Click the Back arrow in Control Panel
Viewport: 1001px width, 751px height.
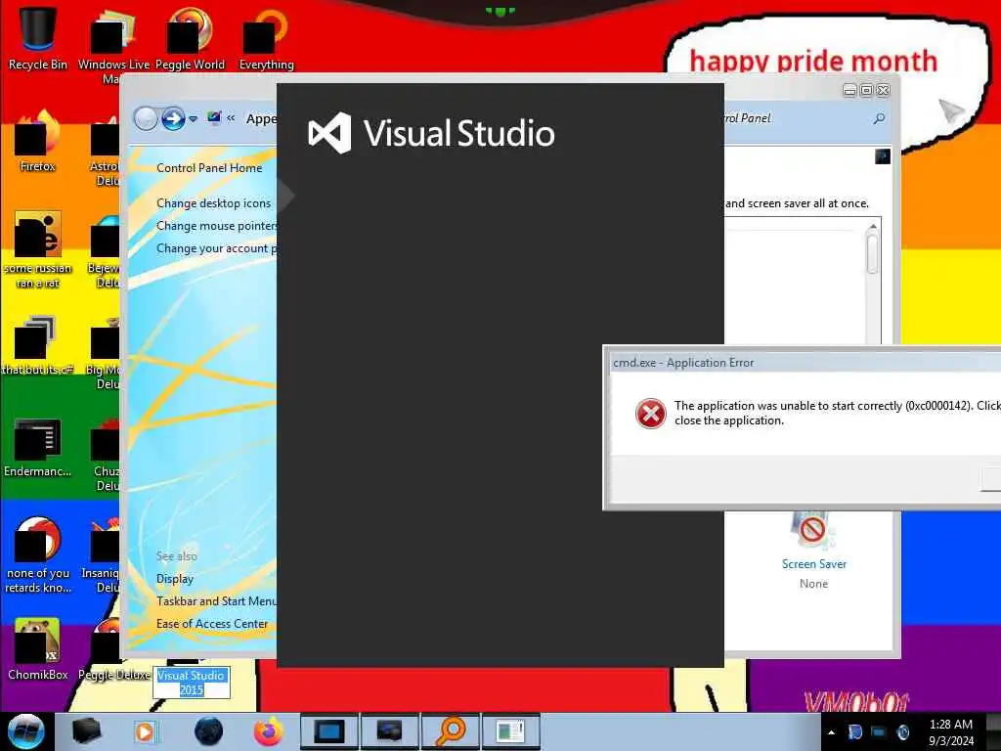click(x=147, y=118)
